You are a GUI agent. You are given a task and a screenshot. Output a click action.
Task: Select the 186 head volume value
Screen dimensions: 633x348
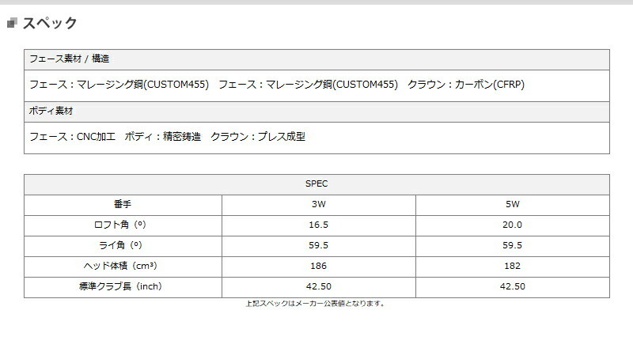pos(319,266)
